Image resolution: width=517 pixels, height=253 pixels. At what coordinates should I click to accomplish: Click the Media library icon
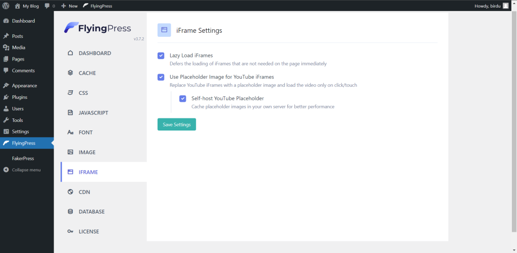tap(6, 48)
